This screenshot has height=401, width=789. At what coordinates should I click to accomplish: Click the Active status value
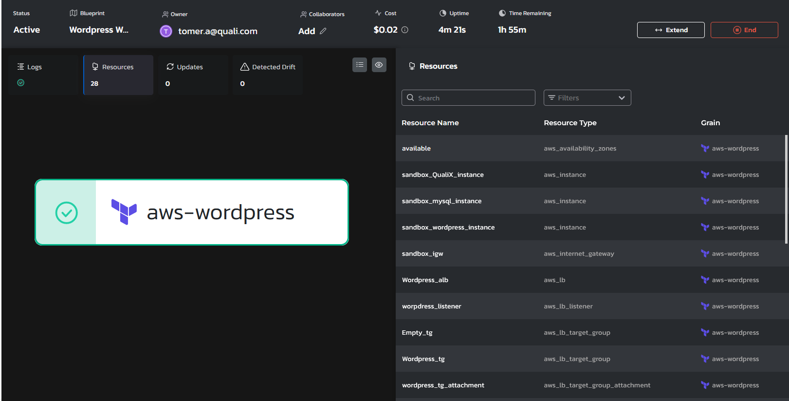coord(27,30)
